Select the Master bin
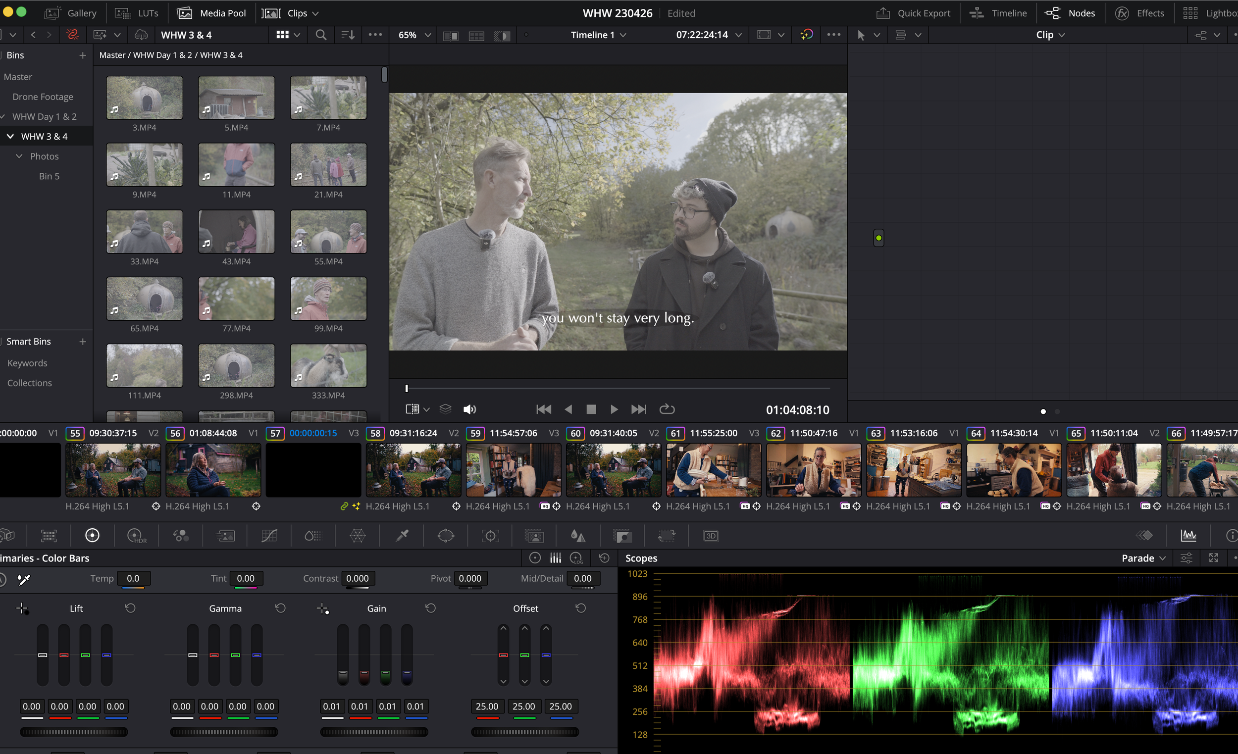 pos(18,77)
